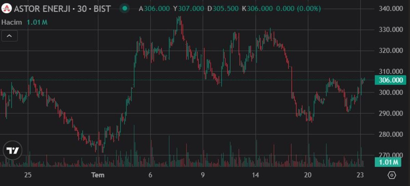Click the Astor Enerji red logo icon
Screen dimensions: 410x186
pyautogui.click(x=6, y=8)
